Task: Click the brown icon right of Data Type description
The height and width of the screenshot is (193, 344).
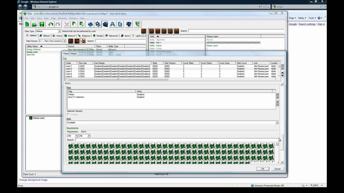Action: [x=144, y=31]
